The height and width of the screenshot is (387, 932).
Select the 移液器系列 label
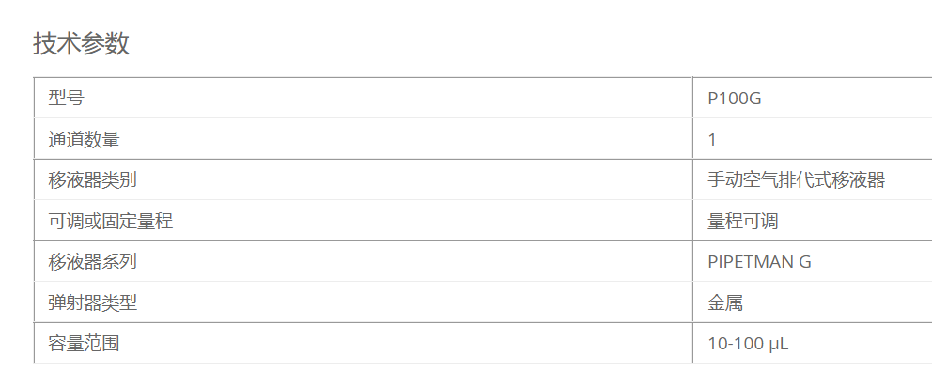(x=93, y=261)
